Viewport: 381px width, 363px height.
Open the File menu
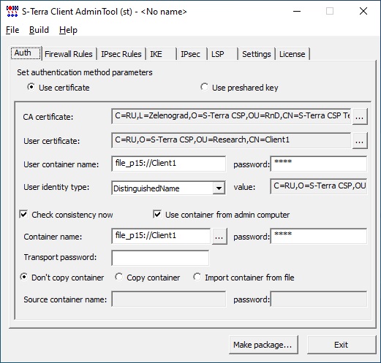pos(12,30)
